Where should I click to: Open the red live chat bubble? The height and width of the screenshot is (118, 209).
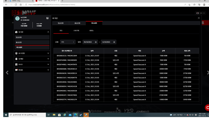pyautogui.click(x=207, y=107)
